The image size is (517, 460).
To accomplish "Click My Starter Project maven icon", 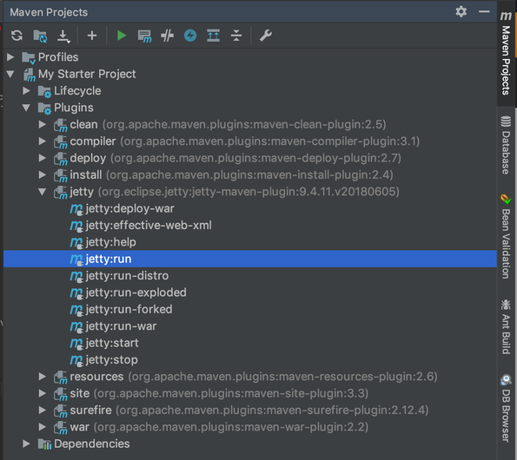I will (29, 75).
